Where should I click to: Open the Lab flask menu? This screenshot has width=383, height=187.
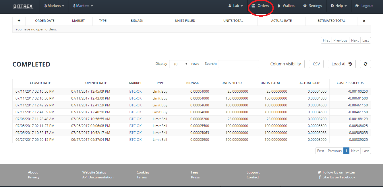point(235,5)
